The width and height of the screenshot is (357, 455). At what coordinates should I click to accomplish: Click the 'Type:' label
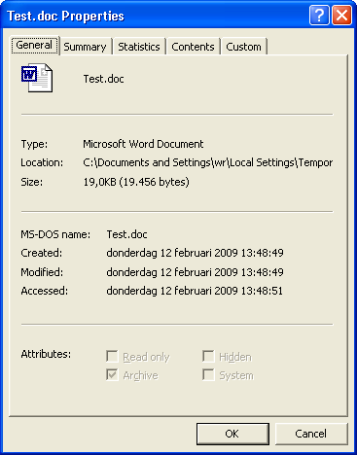pyautogui.click(x=34, y=144)
